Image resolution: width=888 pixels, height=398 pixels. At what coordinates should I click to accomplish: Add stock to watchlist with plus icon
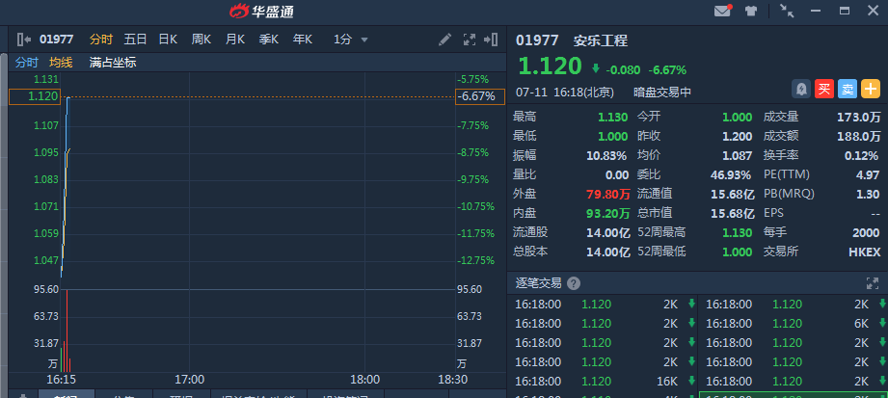pyautogui.click(x=871, y=89)
